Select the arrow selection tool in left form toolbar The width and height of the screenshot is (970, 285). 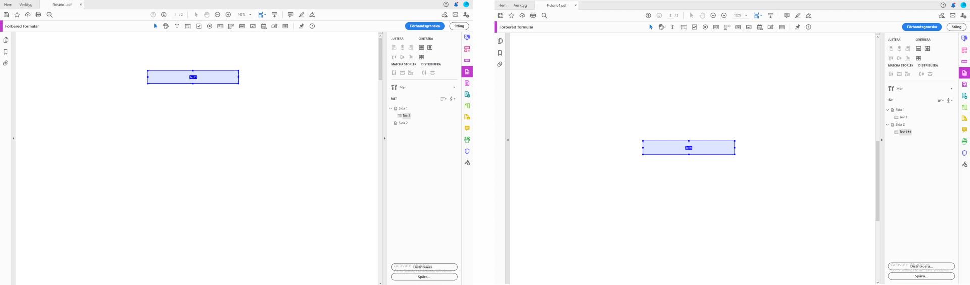point(156,26)
